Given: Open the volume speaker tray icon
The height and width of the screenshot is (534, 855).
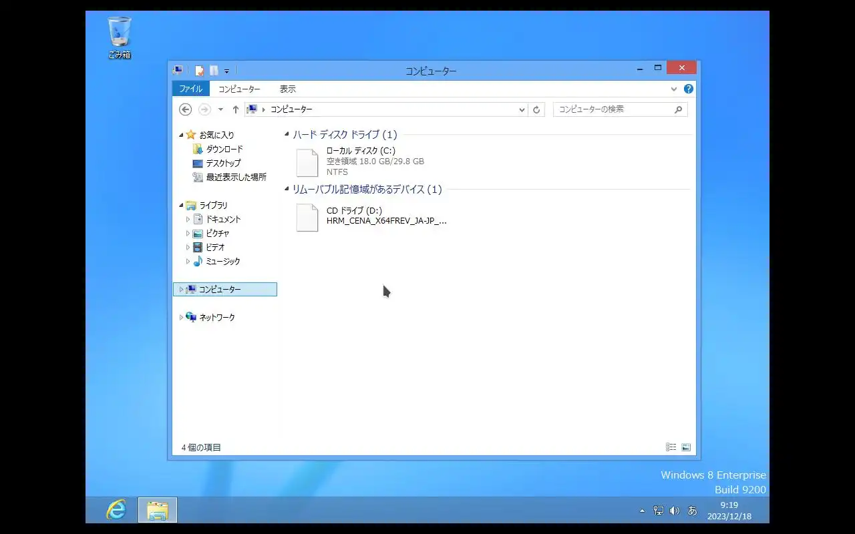Looking at the screenshot, I should [675, 511].
